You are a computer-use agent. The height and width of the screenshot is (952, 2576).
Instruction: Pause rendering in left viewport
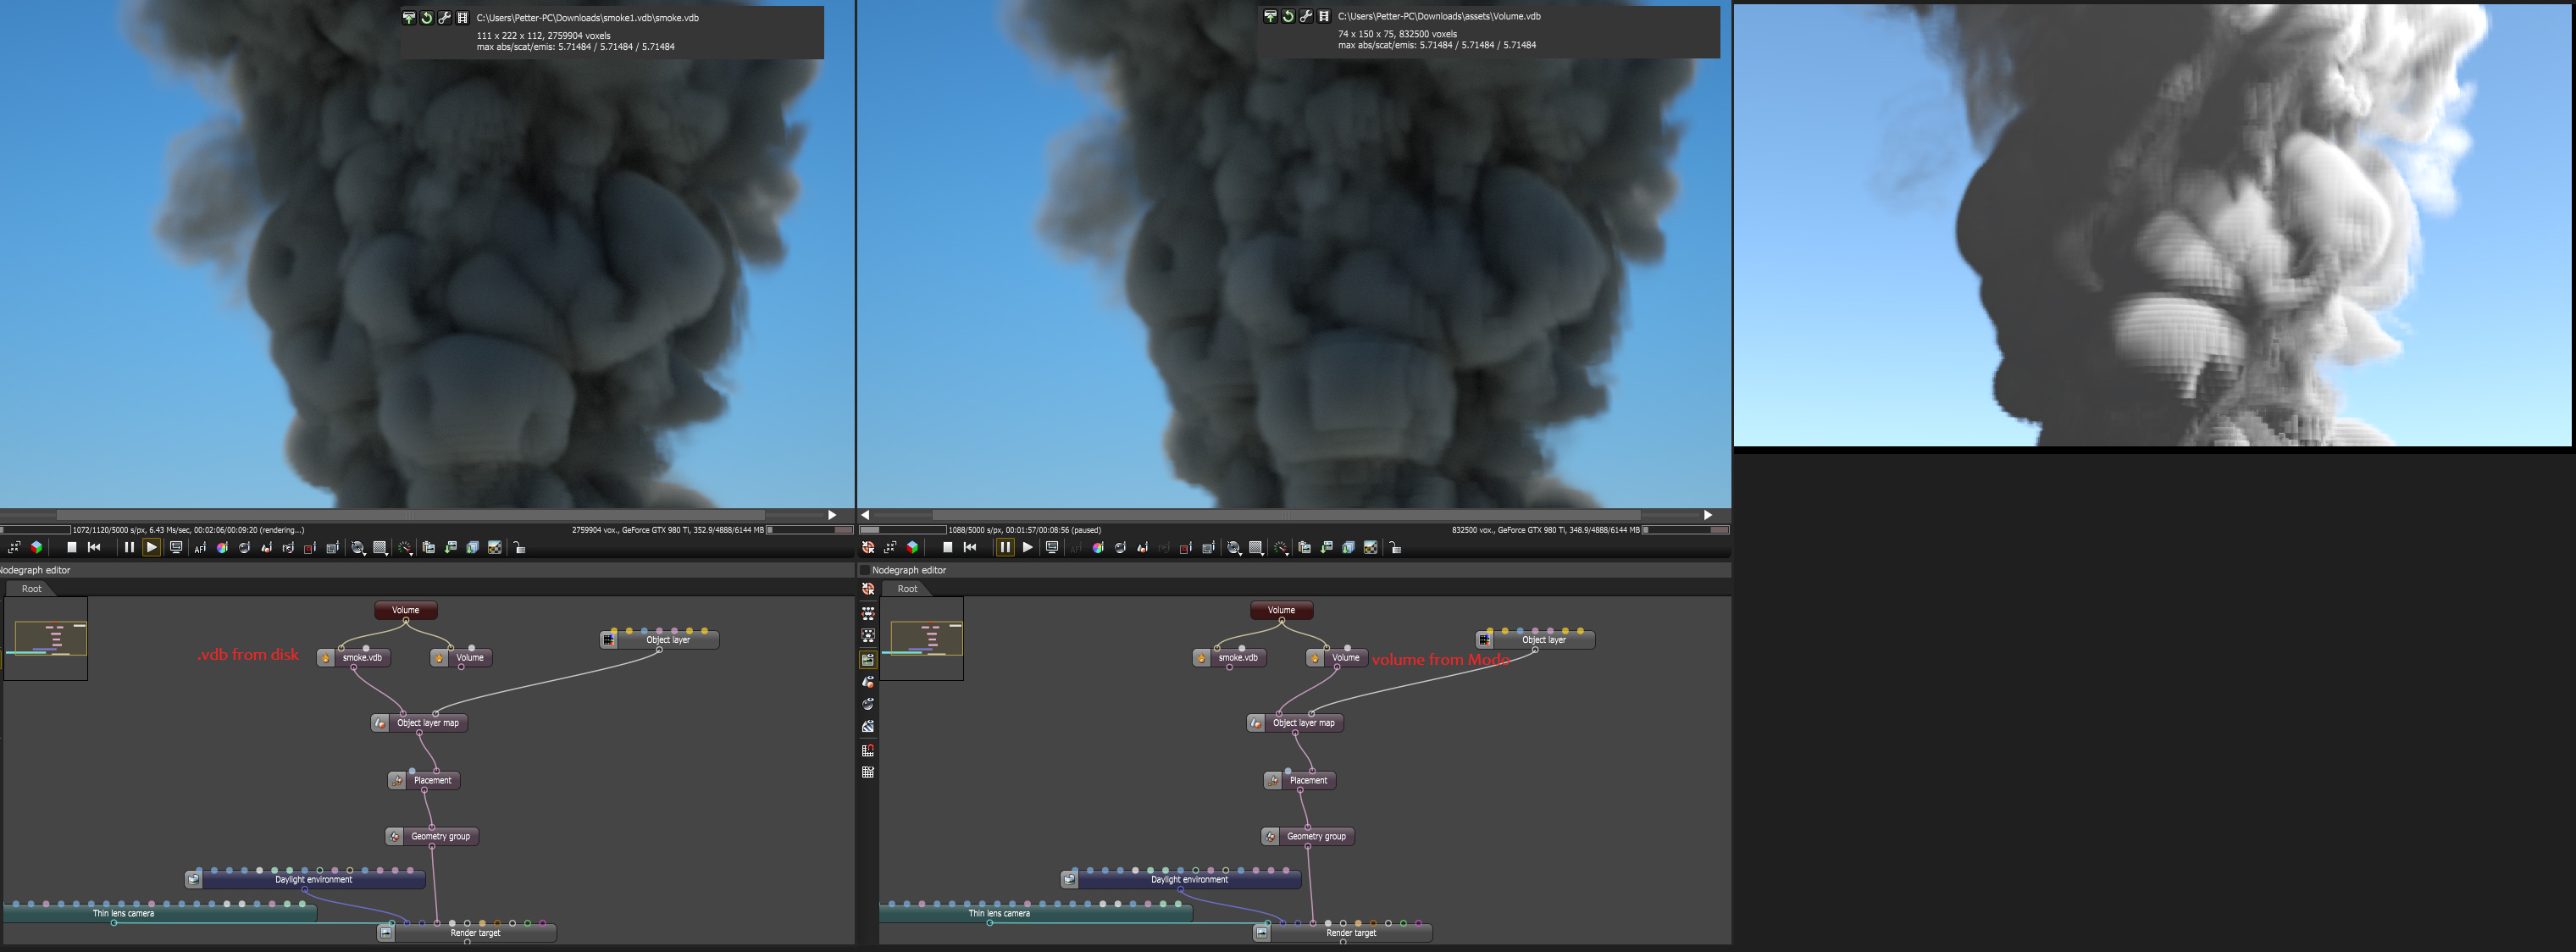tap(129, 547)
